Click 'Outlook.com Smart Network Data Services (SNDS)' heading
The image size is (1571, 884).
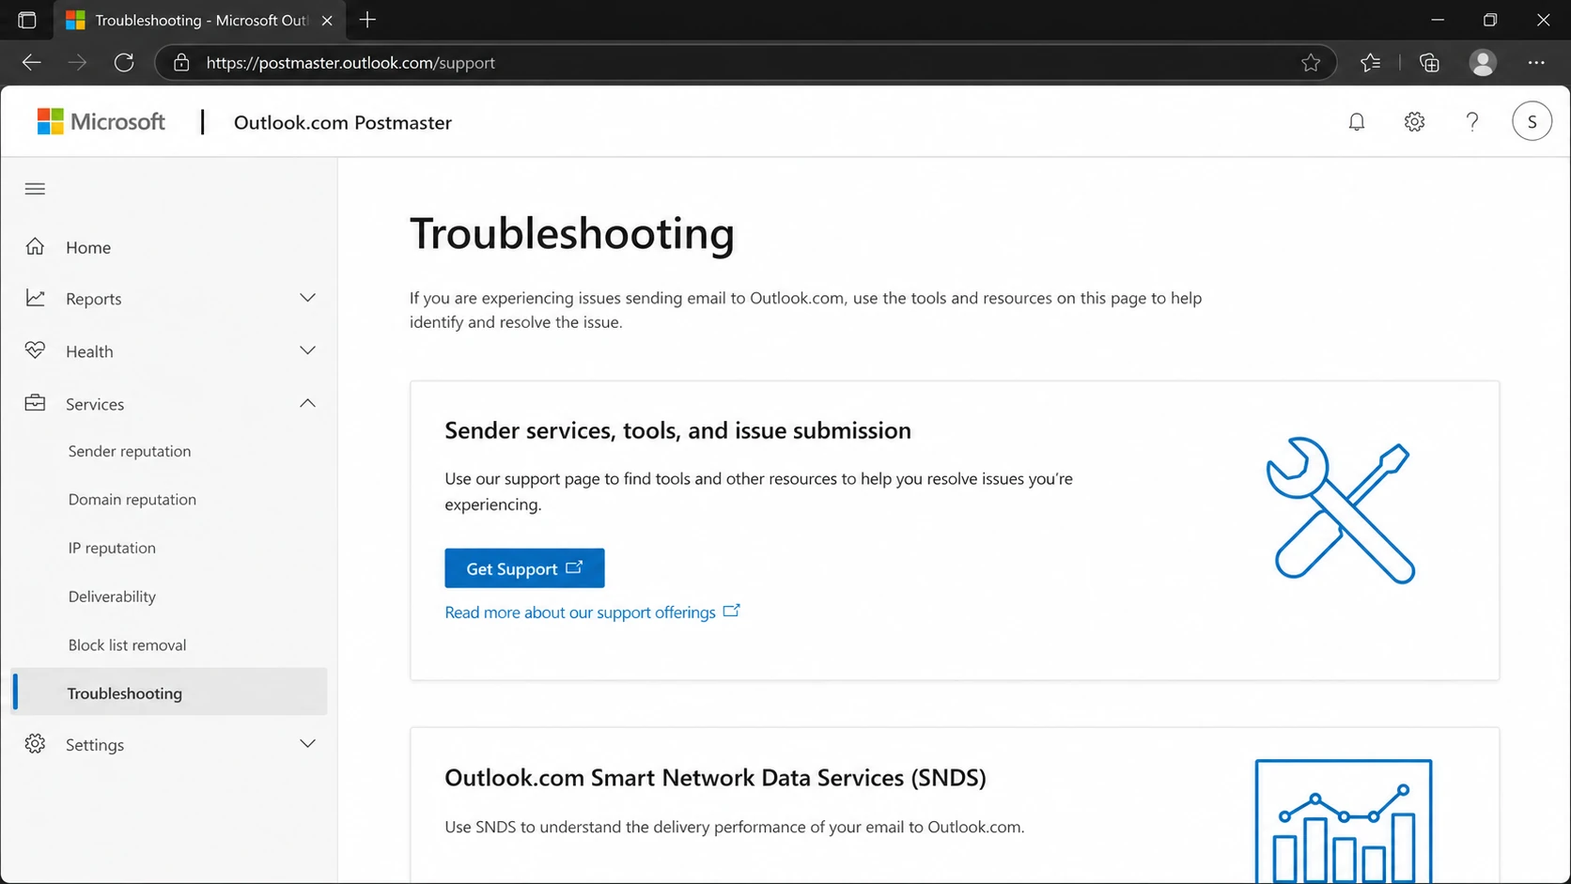coord(715,778)
